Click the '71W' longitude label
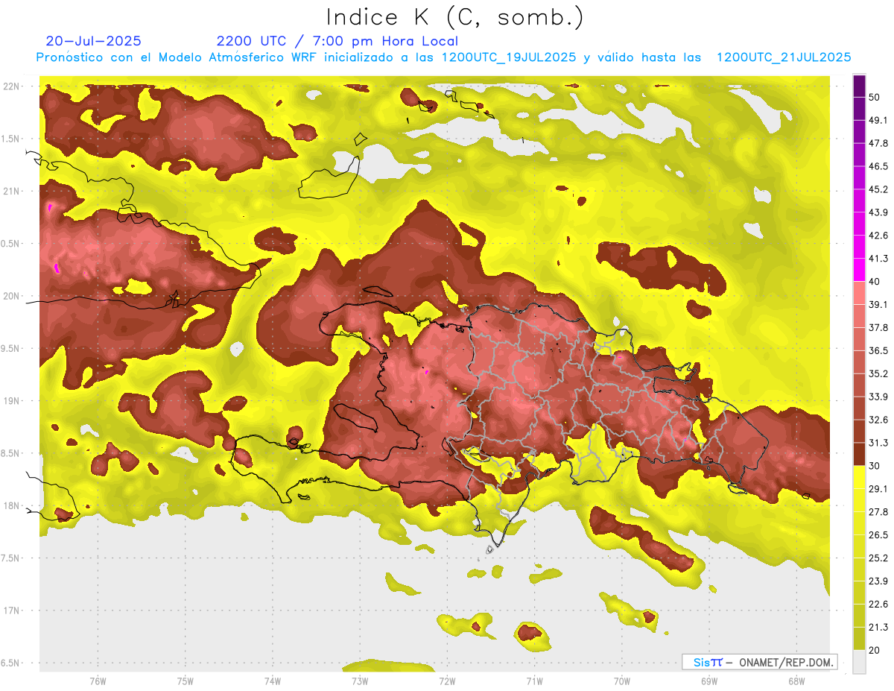 (x=534, y=681)
